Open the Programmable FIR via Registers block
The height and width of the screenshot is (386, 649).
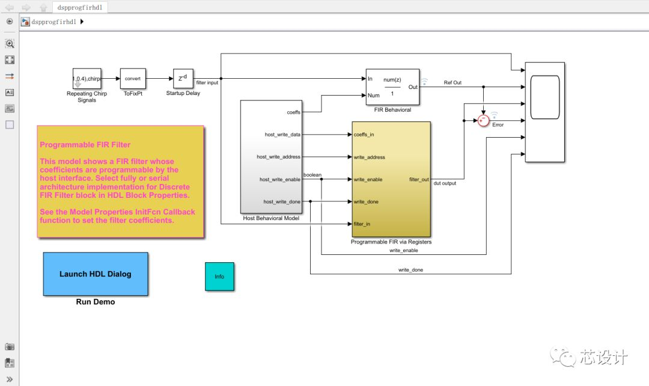point(391,179)
